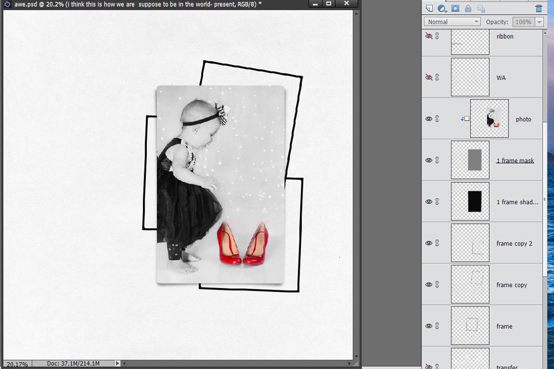Click the clipping mask indicator on photo layer

pos(465,119)
